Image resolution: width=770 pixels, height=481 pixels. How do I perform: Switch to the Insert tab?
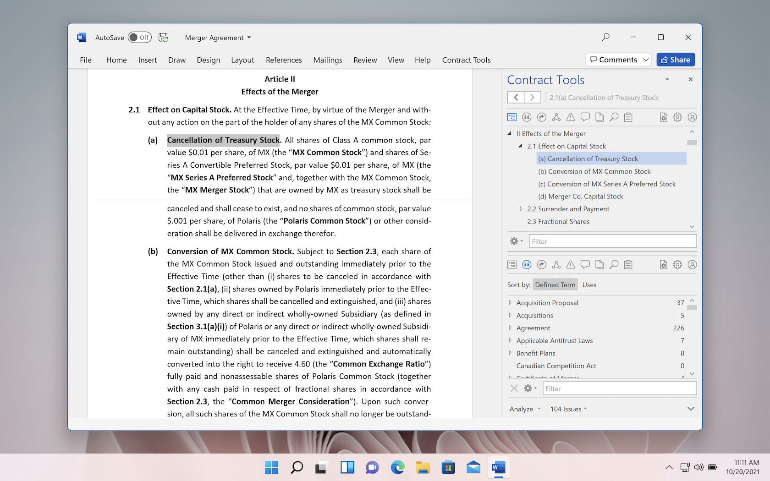point(148,60)
